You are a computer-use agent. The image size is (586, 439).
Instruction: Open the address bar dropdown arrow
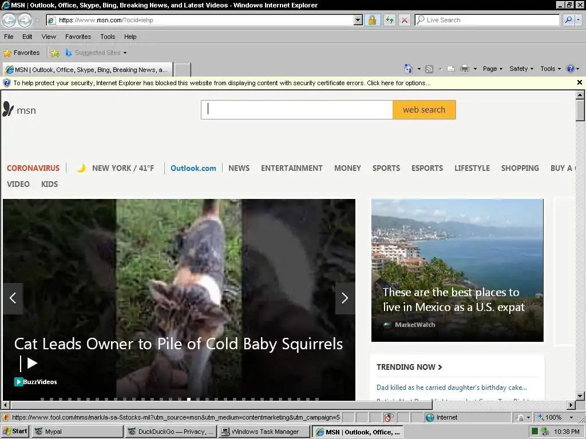[358, 20]
